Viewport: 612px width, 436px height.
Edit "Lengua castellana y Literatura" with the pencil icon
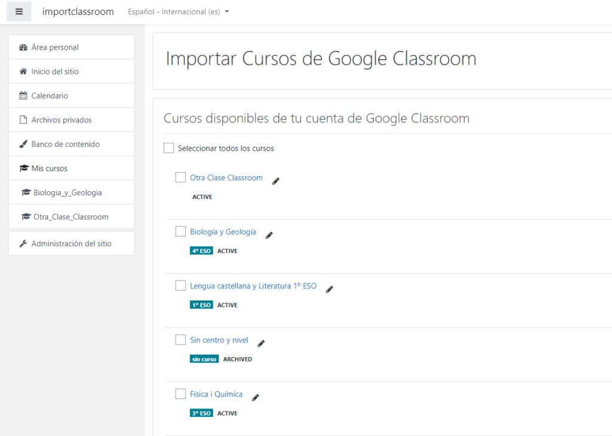tap(329, 289)
